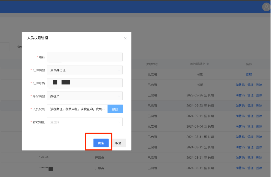The height and width of the screenshot is (178, 271).
Task: Click the 证件号码 input field
Action: click(x=85, y=83)
